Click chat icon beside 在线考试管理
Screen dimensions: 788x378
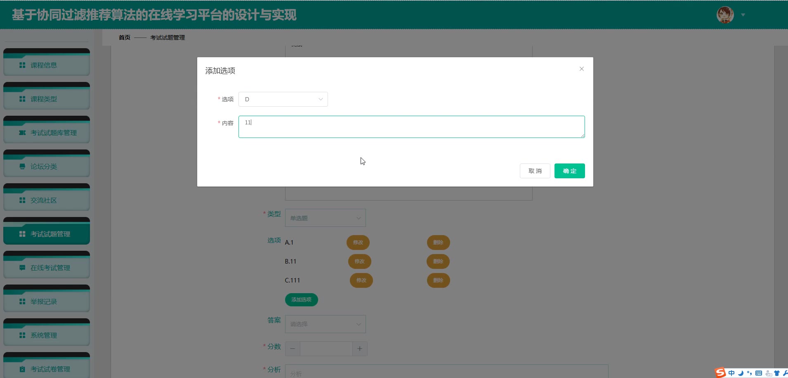pyautogui.click(x=22, y=268)
